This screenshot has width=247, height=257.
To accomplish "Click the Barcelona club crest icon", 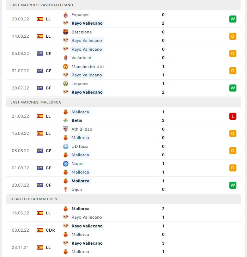I will coord(66,32).
